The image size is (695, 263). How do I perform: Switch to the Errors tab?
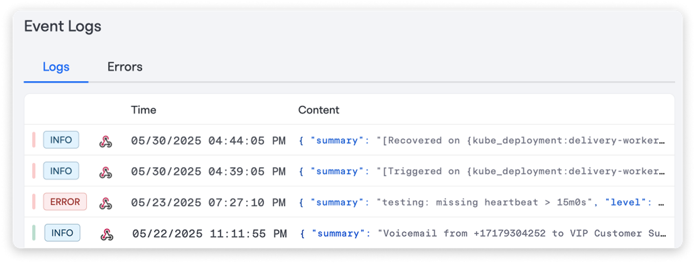pos(125,67)
